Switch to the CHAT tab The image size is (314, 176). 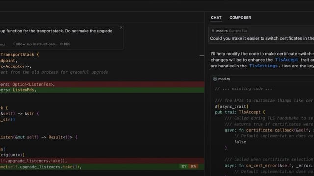[216, 18]
